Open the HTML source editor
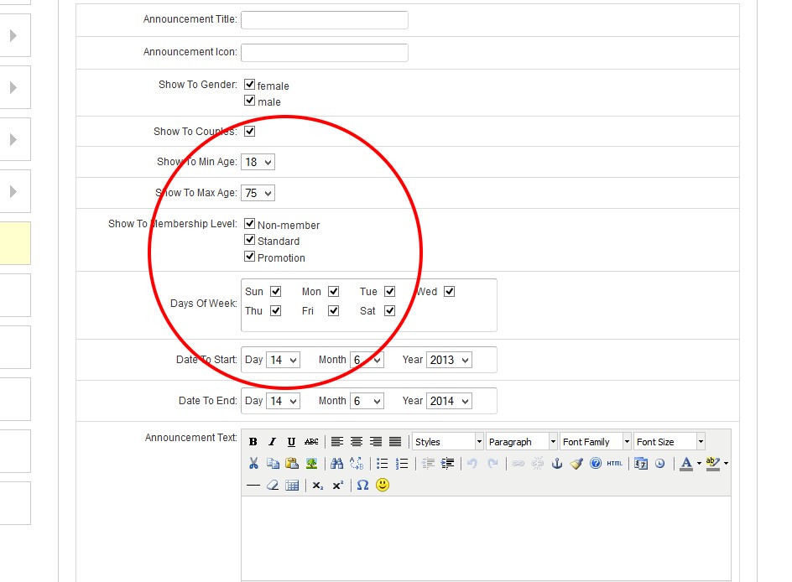 pyautogui.click(x=615, y=463)
